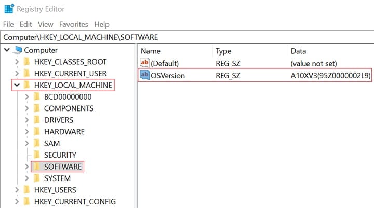Expand HKEY_CURRENT_USER chevron
This screenshot has width=374, height=208.
pos(17,73)
